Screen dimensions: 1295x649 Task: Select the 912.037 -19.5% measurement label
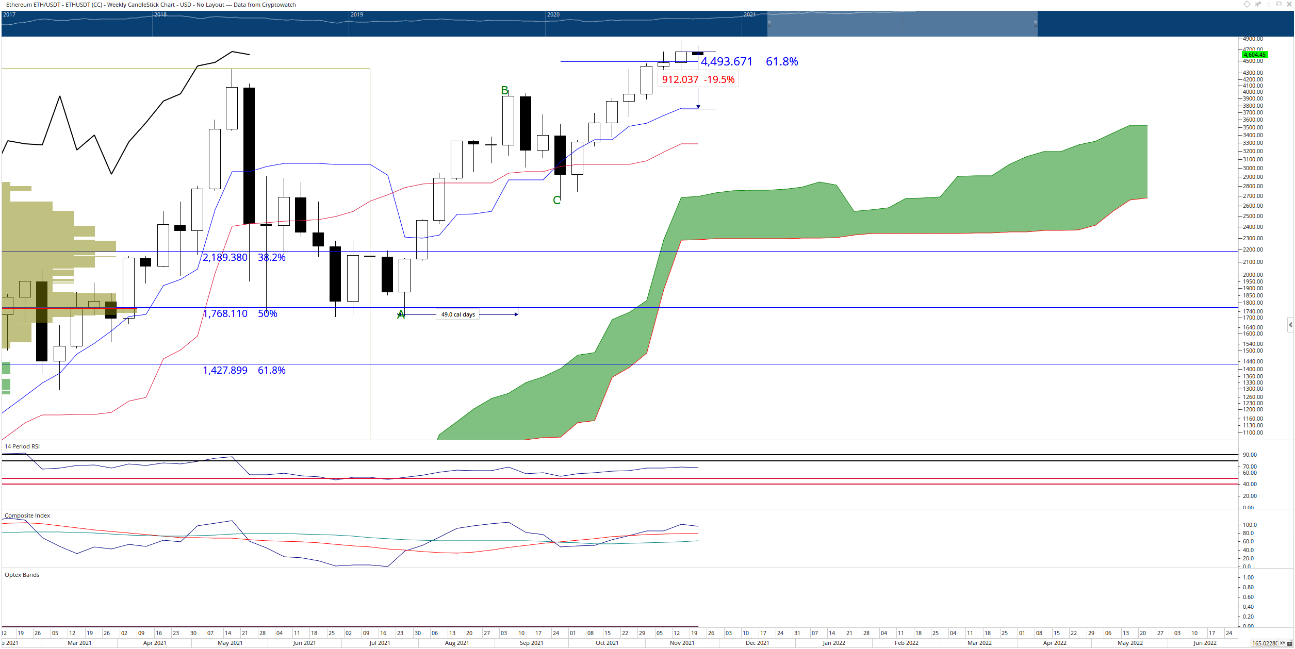[x=698, y=79]
